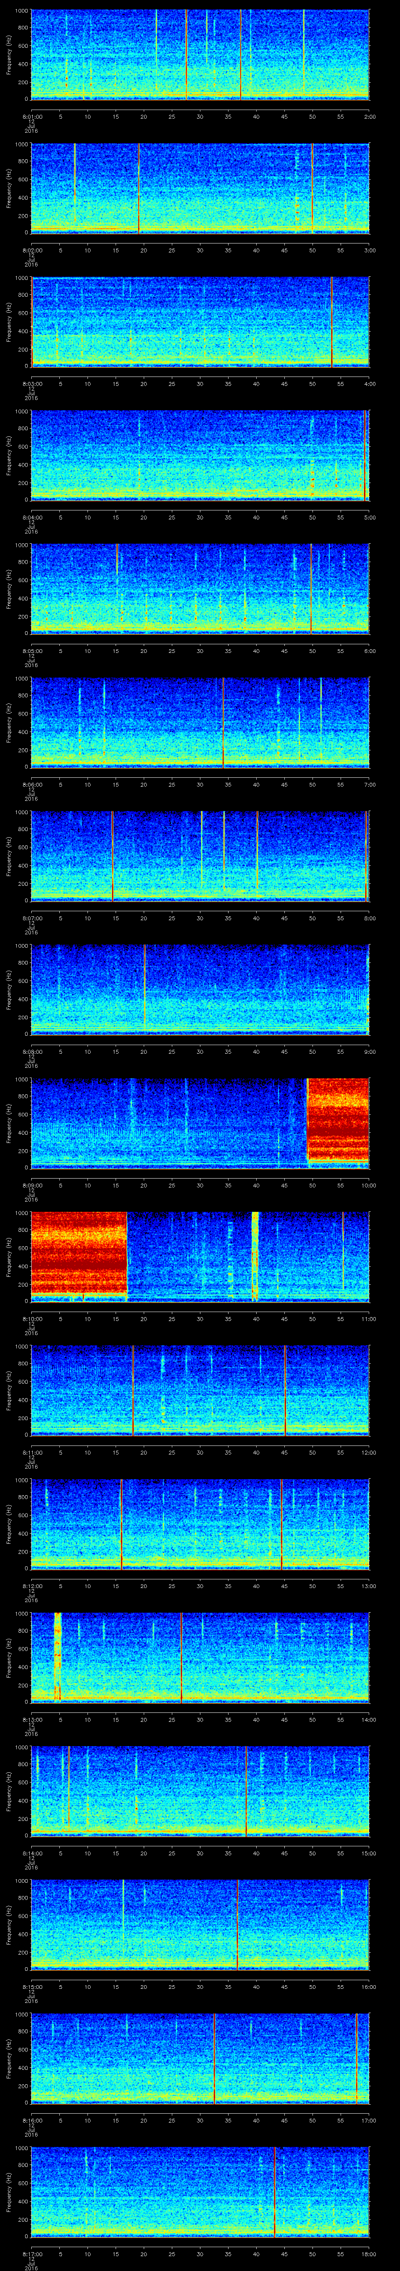
Task: Click the '8:00' end time label of the 8:07:00 panel
Action: coord(369,918)
